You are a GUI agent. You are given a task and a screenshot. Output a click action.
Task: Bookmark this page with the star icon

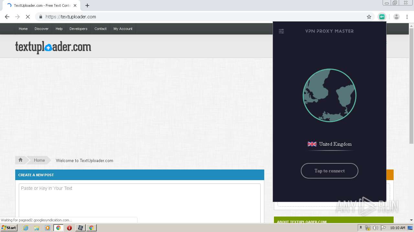(x=369, y=17)
